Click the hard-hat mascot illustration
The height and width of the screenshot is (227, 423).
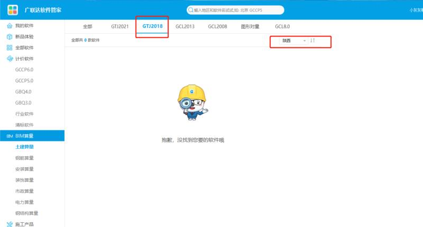[192, 102]
